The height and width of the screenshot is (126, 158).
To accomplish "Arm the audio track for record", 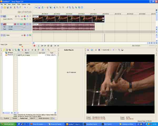I will [x=15, y=24].
